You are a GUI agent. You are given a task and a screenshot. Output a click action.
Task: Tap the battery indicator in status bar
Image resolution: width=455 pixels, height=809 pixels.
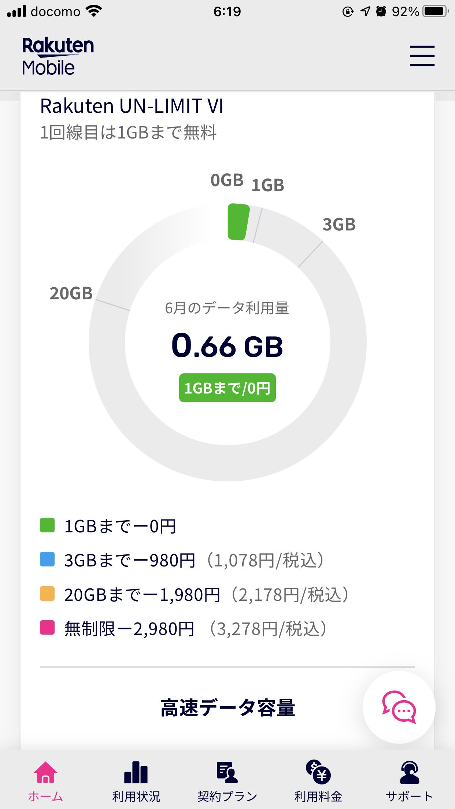pyautogui.click(x=435, y=11)
